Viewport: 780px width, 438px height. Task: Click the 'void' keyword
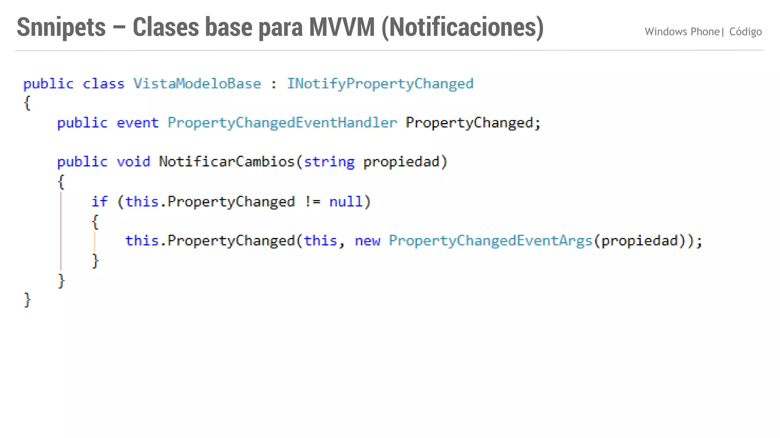pos(133,162)
